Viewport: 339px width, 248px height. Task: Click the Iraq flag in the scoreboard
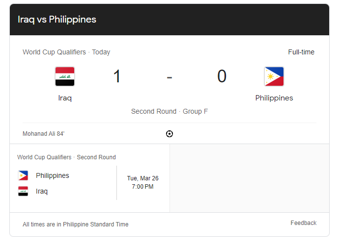click(65, 76)
